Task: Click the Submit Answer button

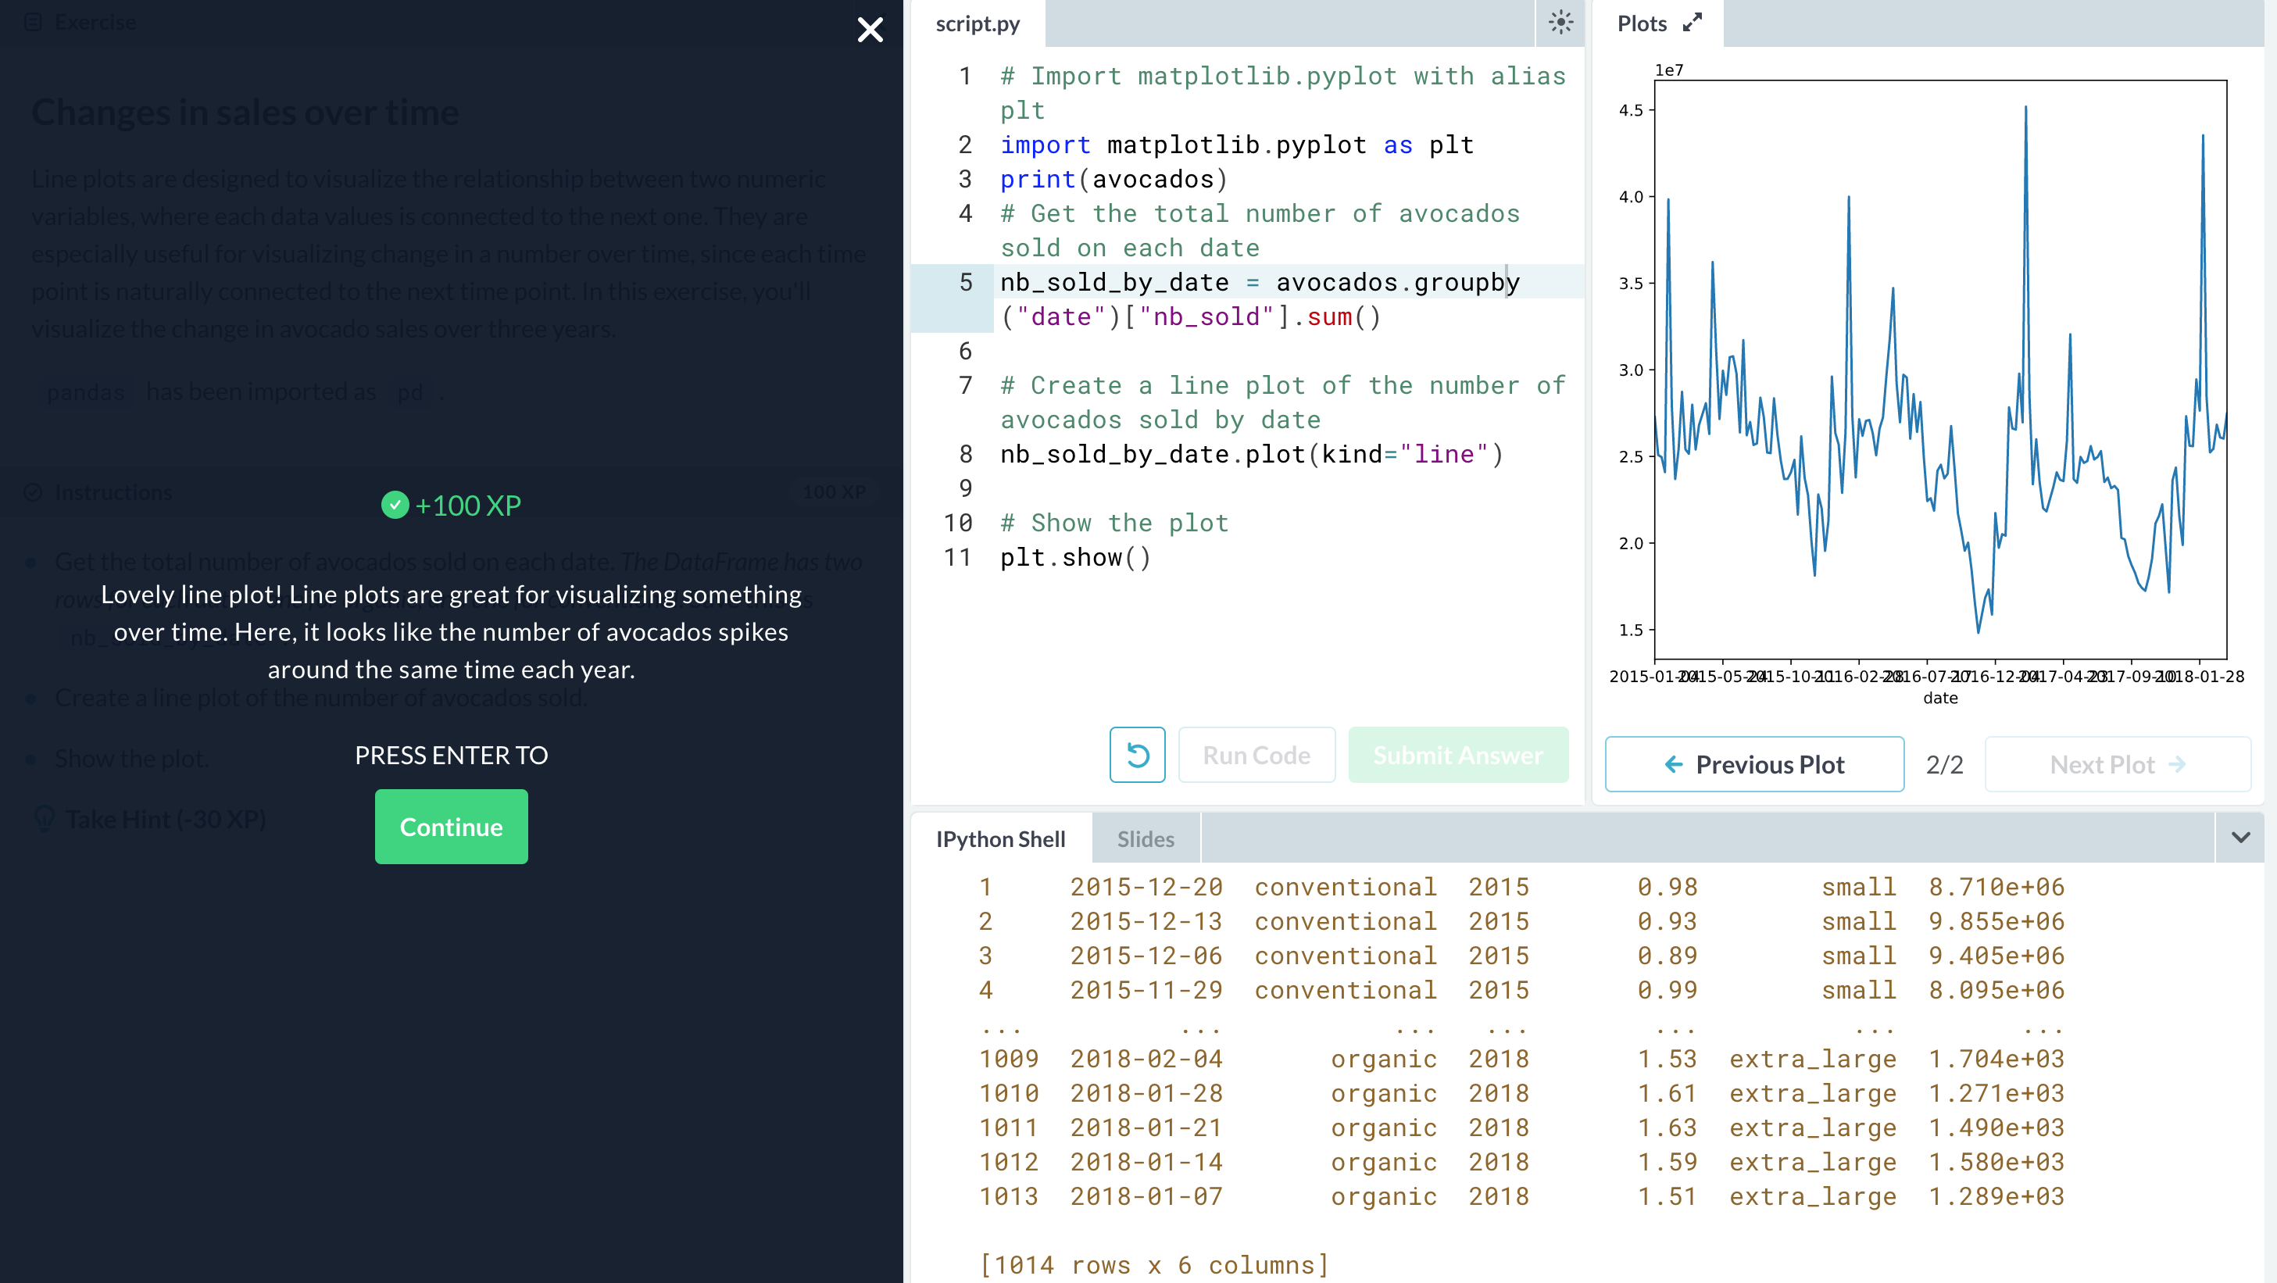Action: point(1457,755)
